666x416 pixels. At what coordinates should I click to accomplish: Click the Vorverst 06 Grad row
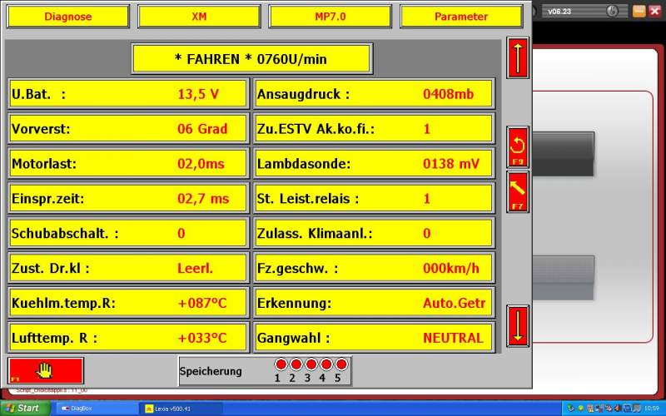coord(128,129)
